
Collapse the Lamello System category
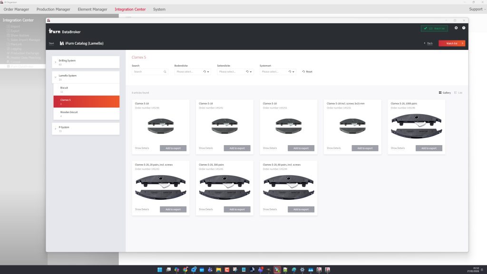click(55, 77)
